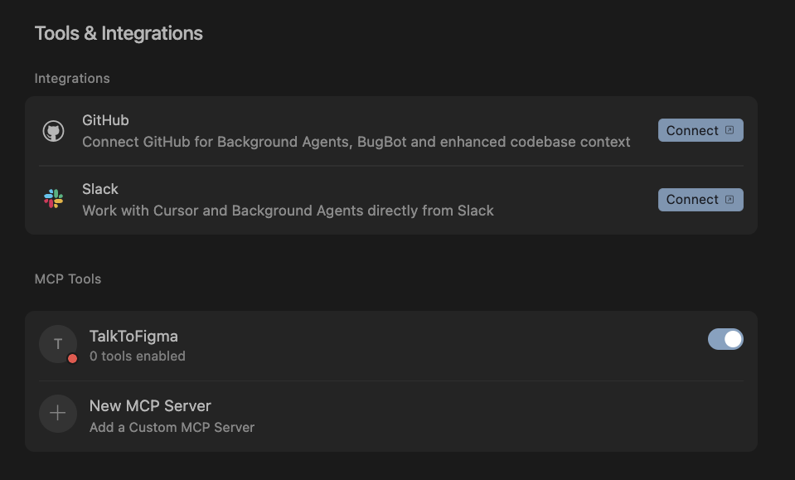Open the New MCP Server row
This screenshot has height=480, width=795.
coord(391,416)
